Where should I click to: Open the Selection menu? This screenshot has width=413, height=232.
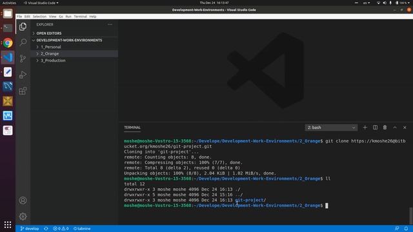39,17
